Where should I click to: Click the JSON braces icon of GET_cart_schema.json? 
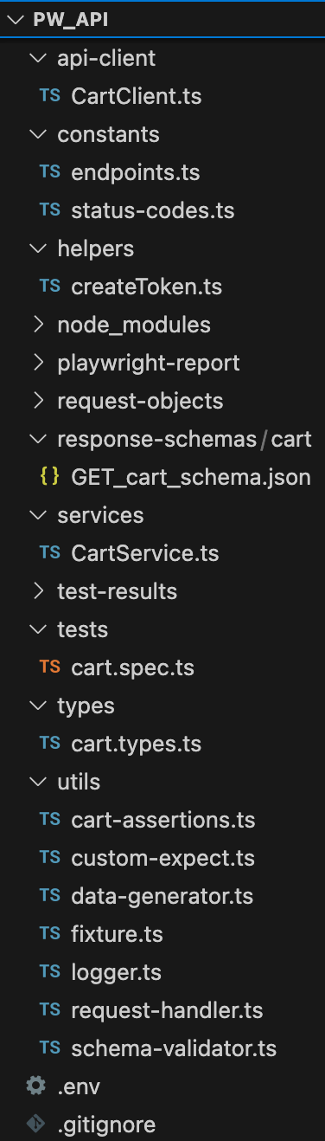click(x=50, y=478)
